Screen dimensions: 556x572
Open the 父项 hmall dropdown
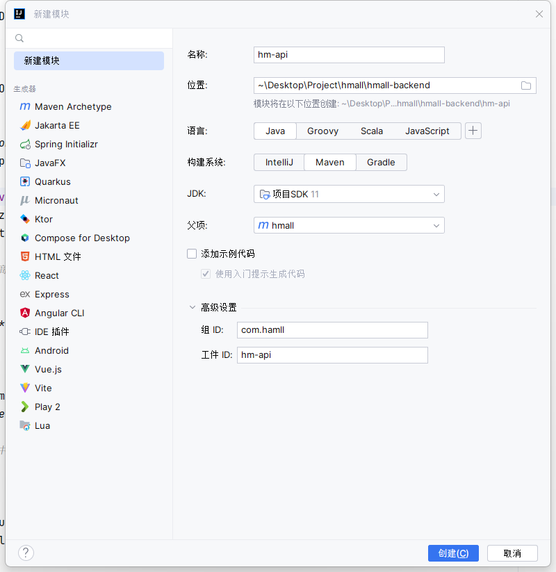pyautogui.click(x=349, y=225)
